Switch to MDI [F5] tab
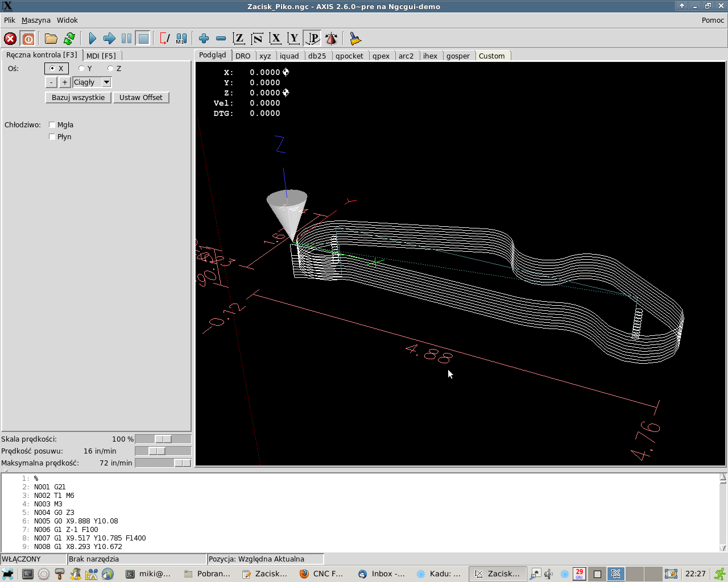This screenshot has width=728, height=582. coord(101,56)
